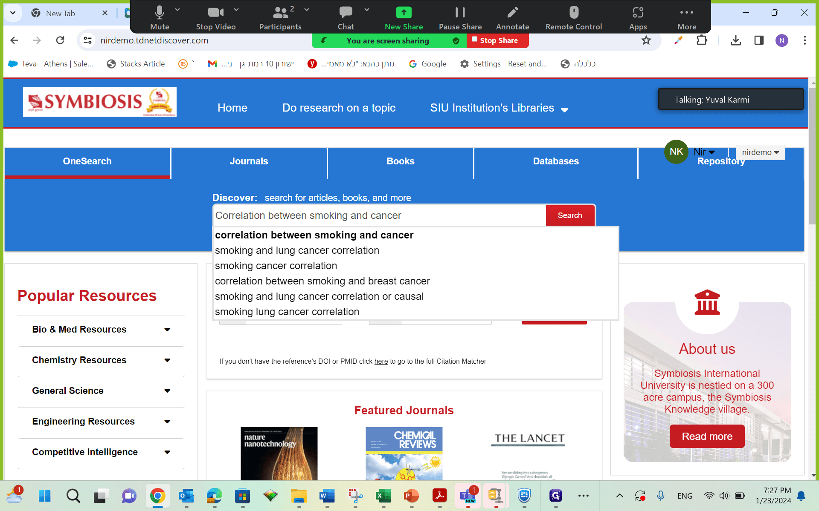The image size is (819, 511).
Task: Open Chrome downloads
Action: coord(736,40)
